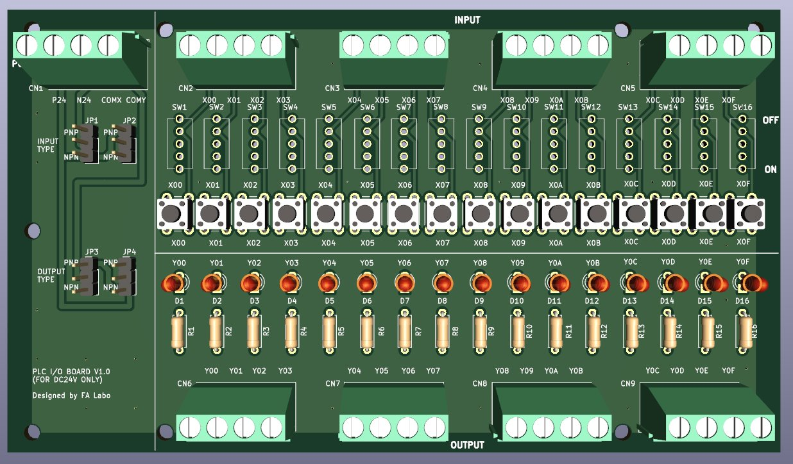The height and width of the screenshot is (464, 793).
Task: Select the N24 terminal label
Action: coord(83,101)
